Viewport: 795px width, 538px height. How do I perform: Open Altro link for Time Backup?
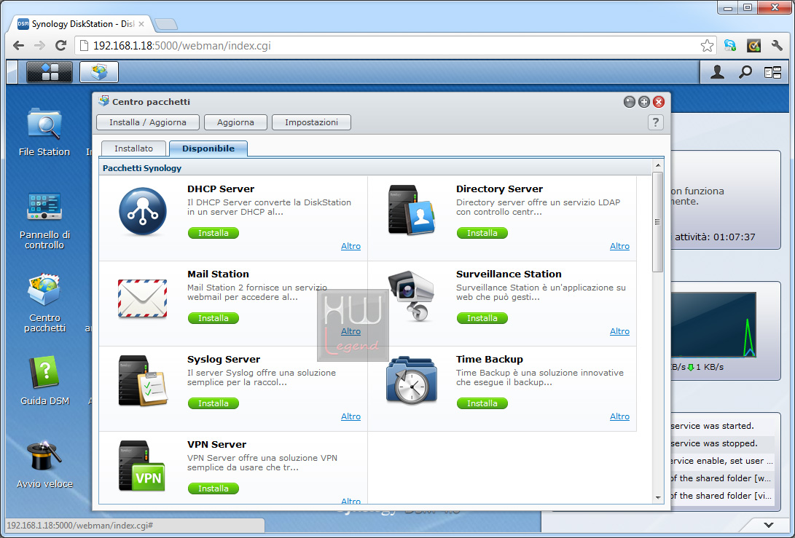(x=619, y=416)
